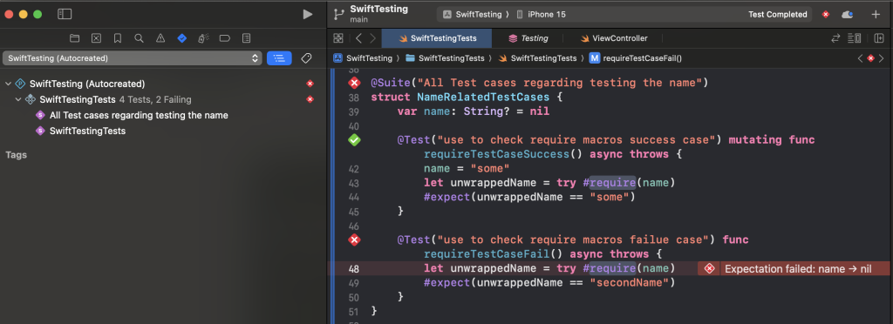Go to previous issue in jump bar
The image size is (893, 324).
(860, 58)
